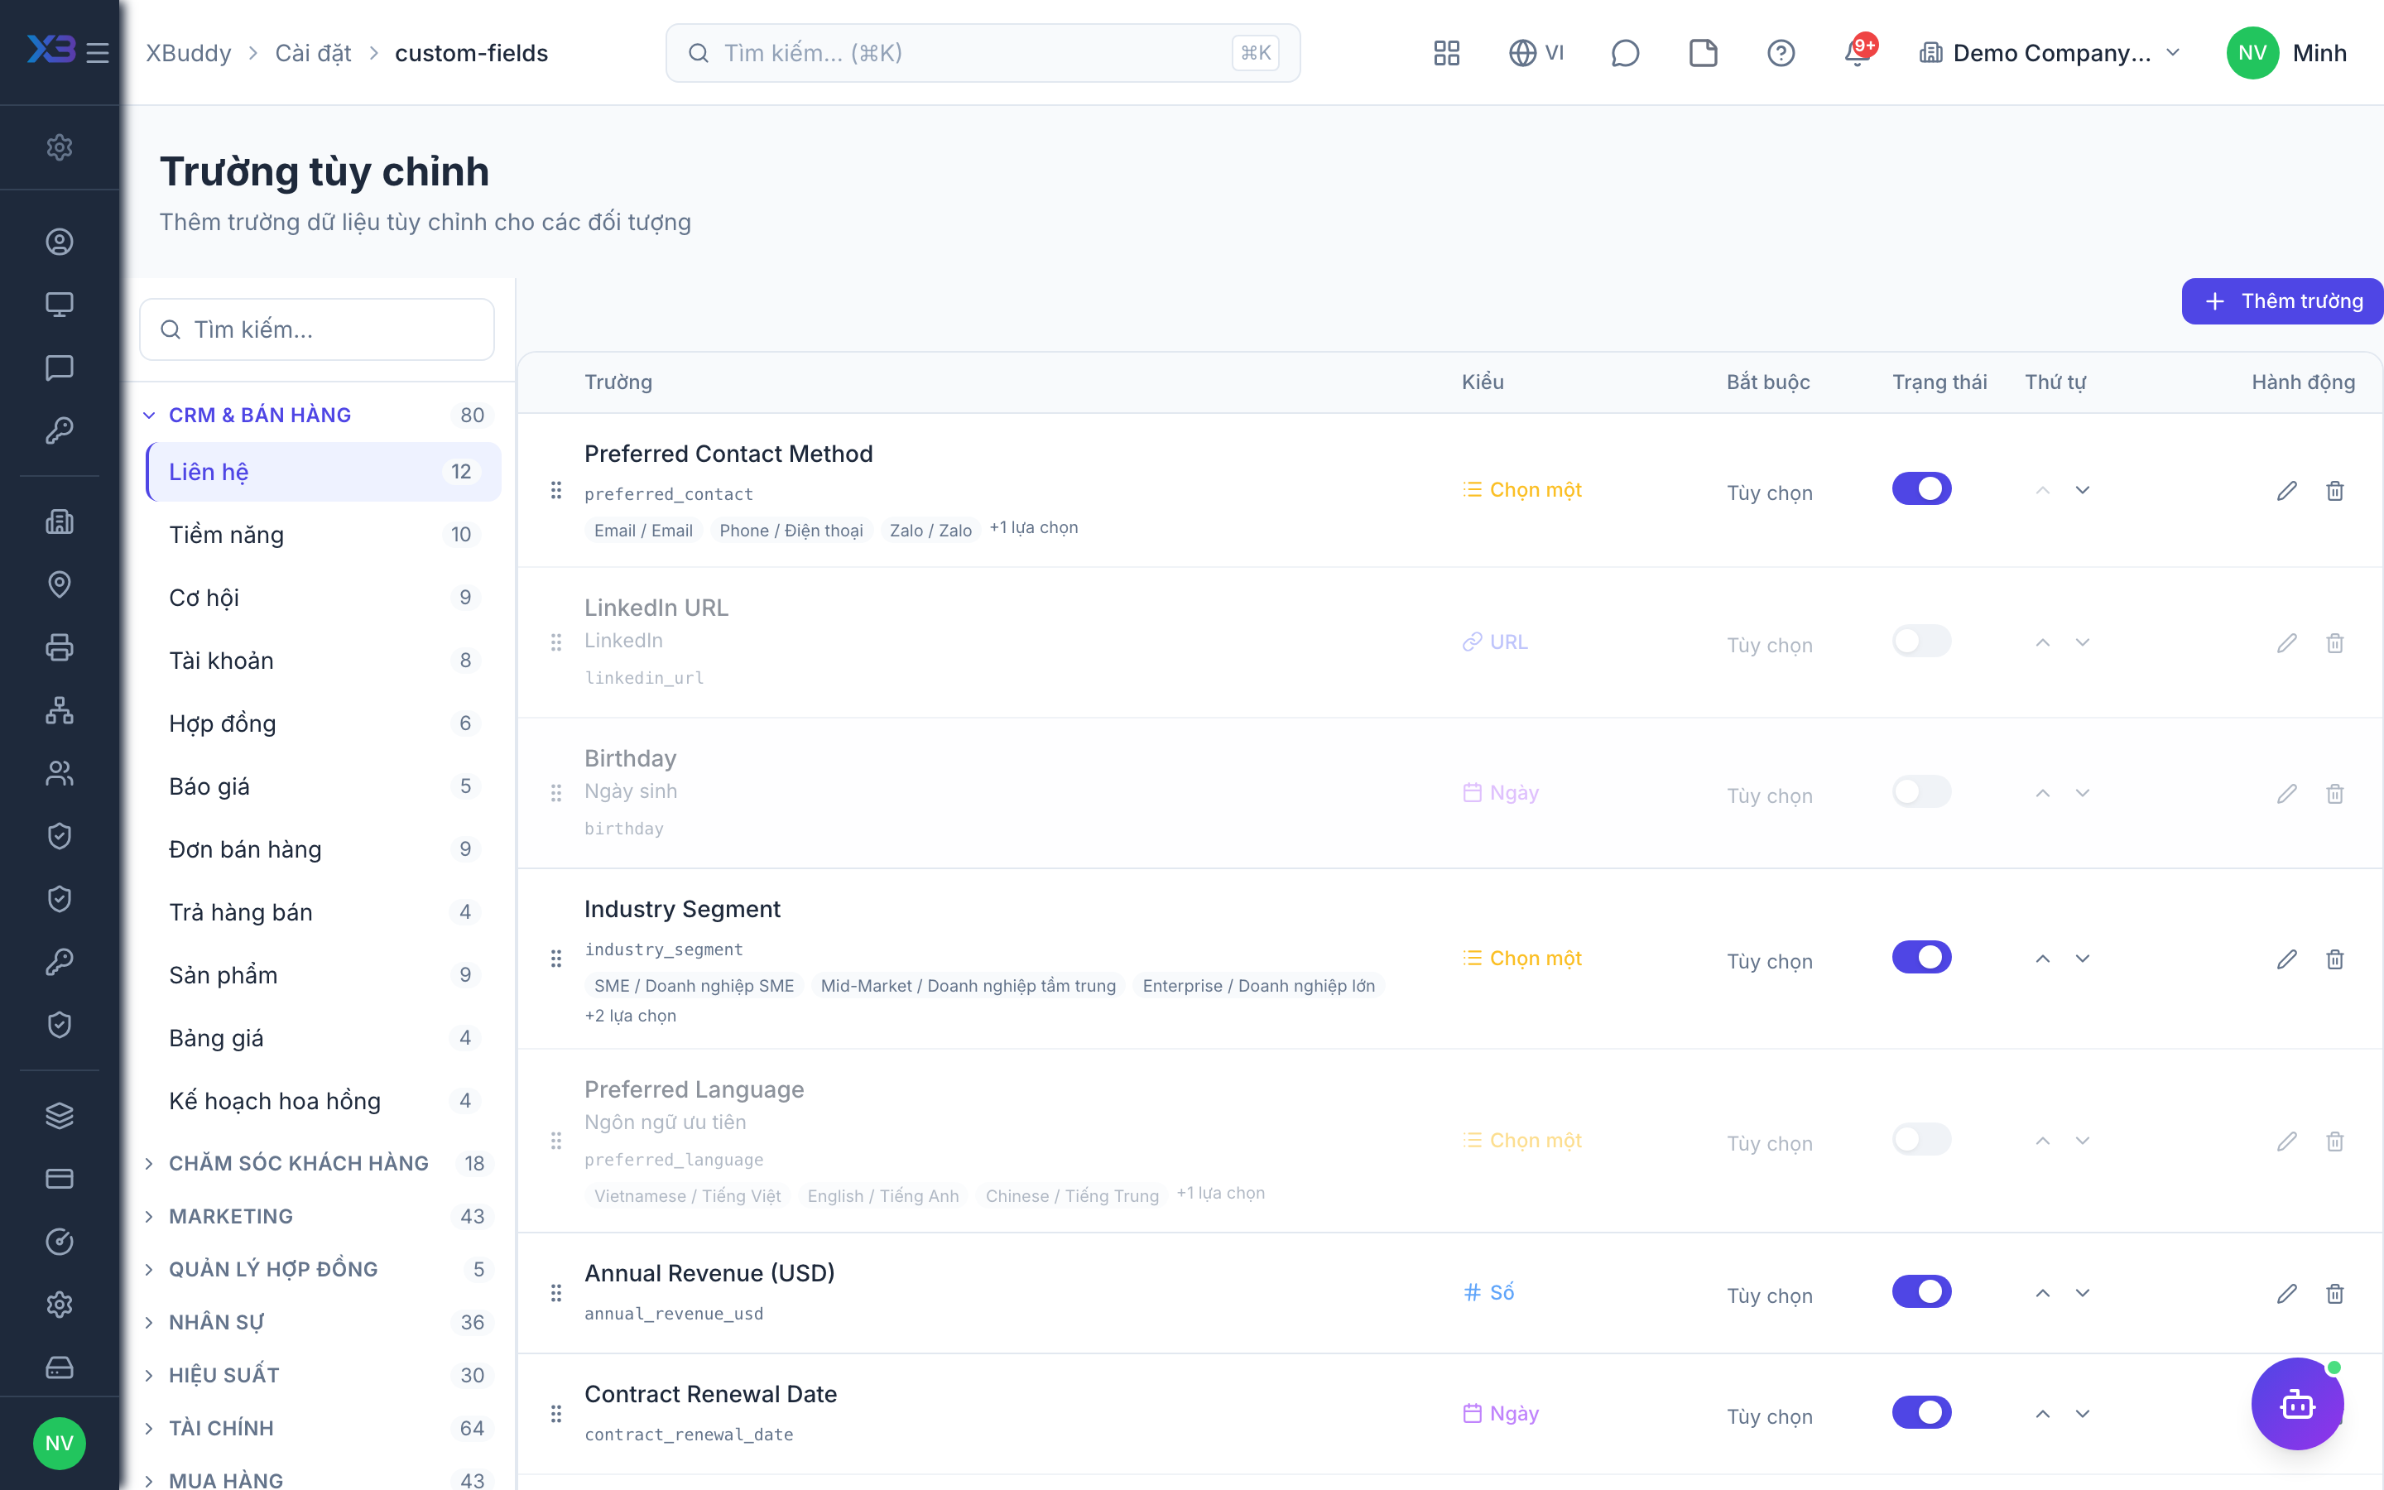Open the floating chatbot assistant button
2384x1490 pixels.
click(2296, 1403)
